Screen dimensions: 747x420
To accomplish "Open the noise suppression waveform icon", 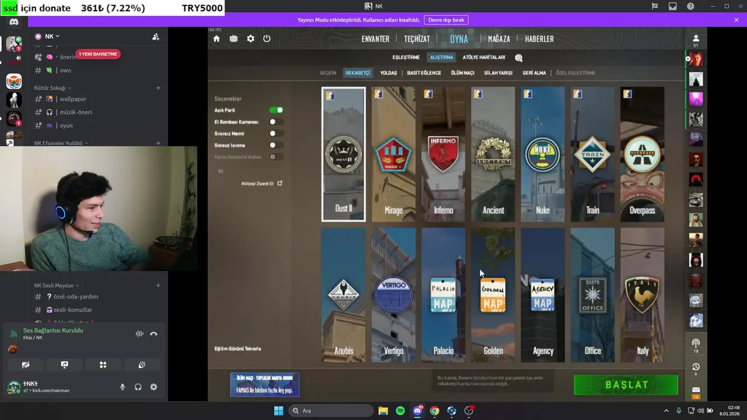I will (139, 334).
